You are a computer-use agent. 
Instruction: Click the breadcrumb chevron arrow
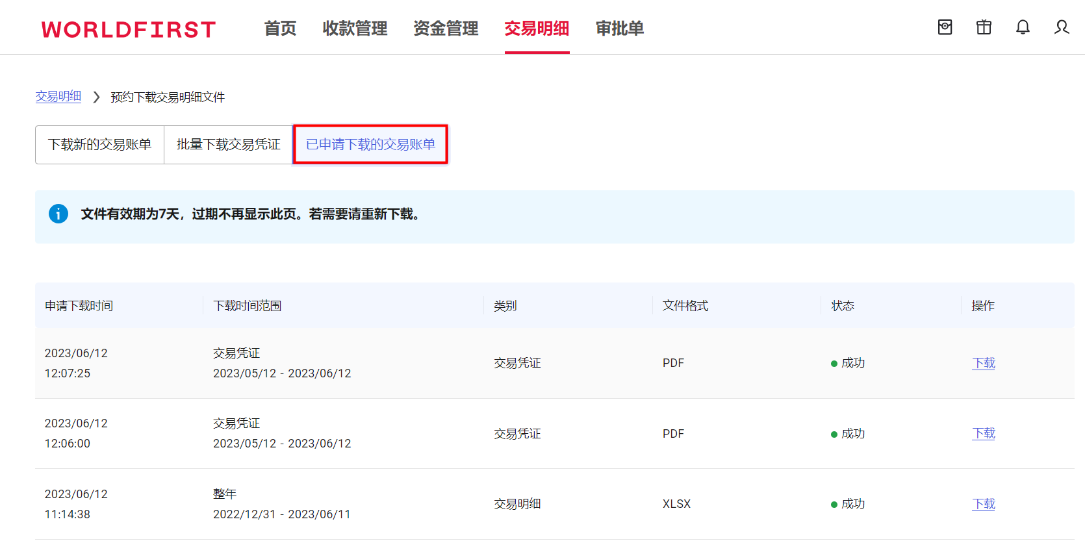pos(96,97)
